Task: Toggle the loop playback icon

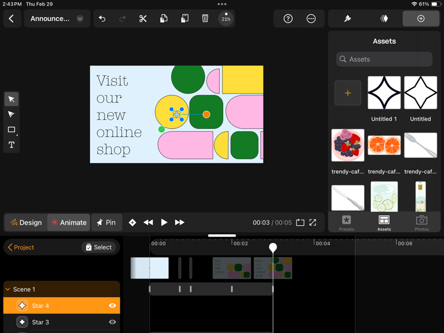Action: 300,223
